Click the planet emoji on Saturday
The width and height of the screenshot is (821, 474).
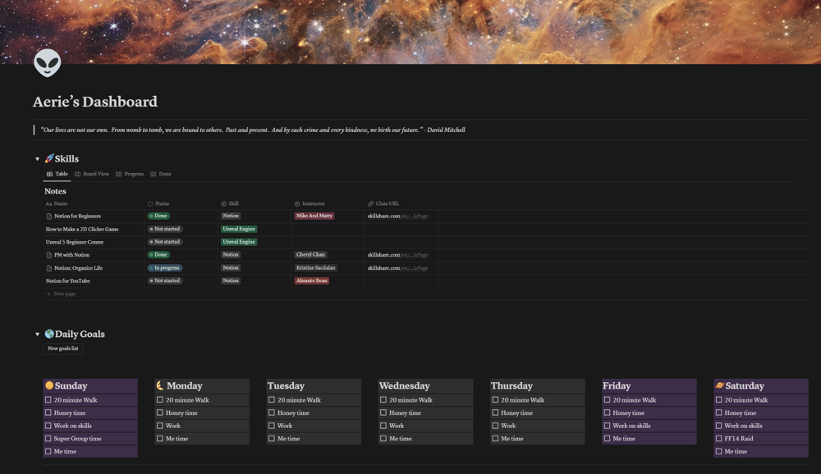click(x=719, y=385)
